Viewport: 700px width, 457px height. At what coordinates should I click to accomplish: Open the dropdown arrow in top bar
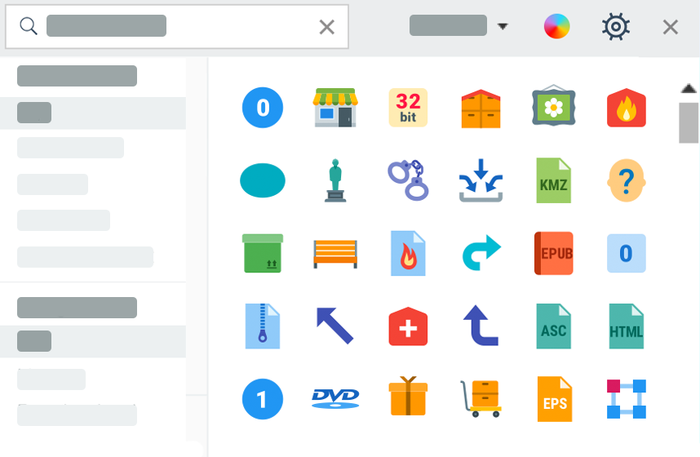pyautogui.click(x=503, y=26)
